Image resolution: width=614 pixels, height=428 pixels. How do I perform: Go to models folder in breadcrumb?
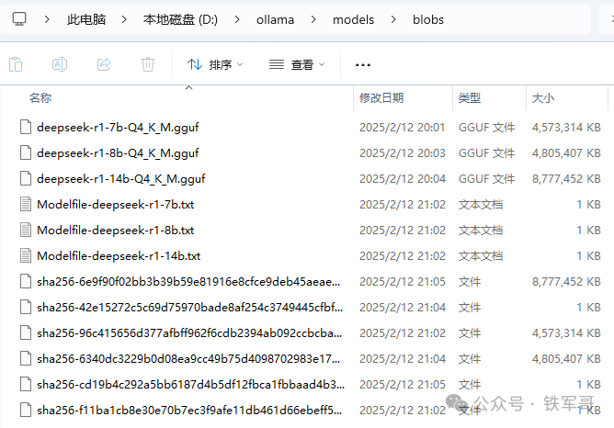[x=353, y=19]
